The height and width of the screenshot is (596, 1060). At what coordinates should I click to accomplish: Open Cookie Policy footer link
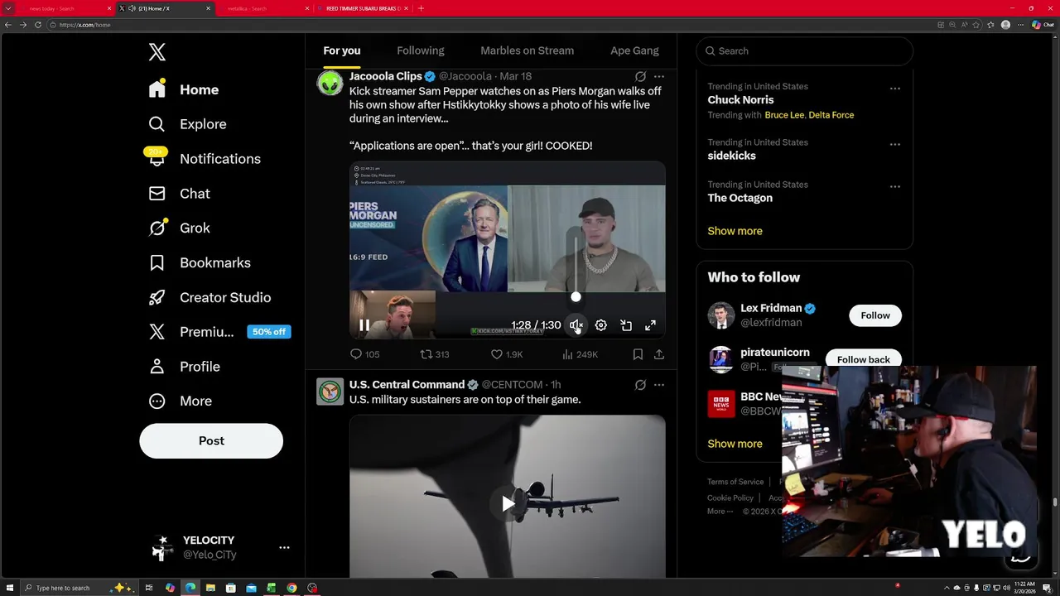(x=730, y=498)
